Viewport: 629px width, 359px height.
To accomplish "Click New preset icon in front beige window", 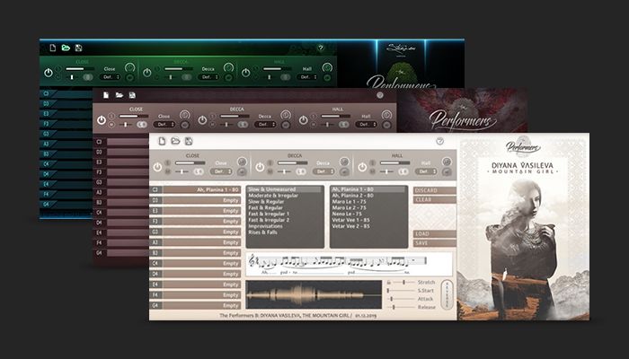I will click(x=162, y=141).
